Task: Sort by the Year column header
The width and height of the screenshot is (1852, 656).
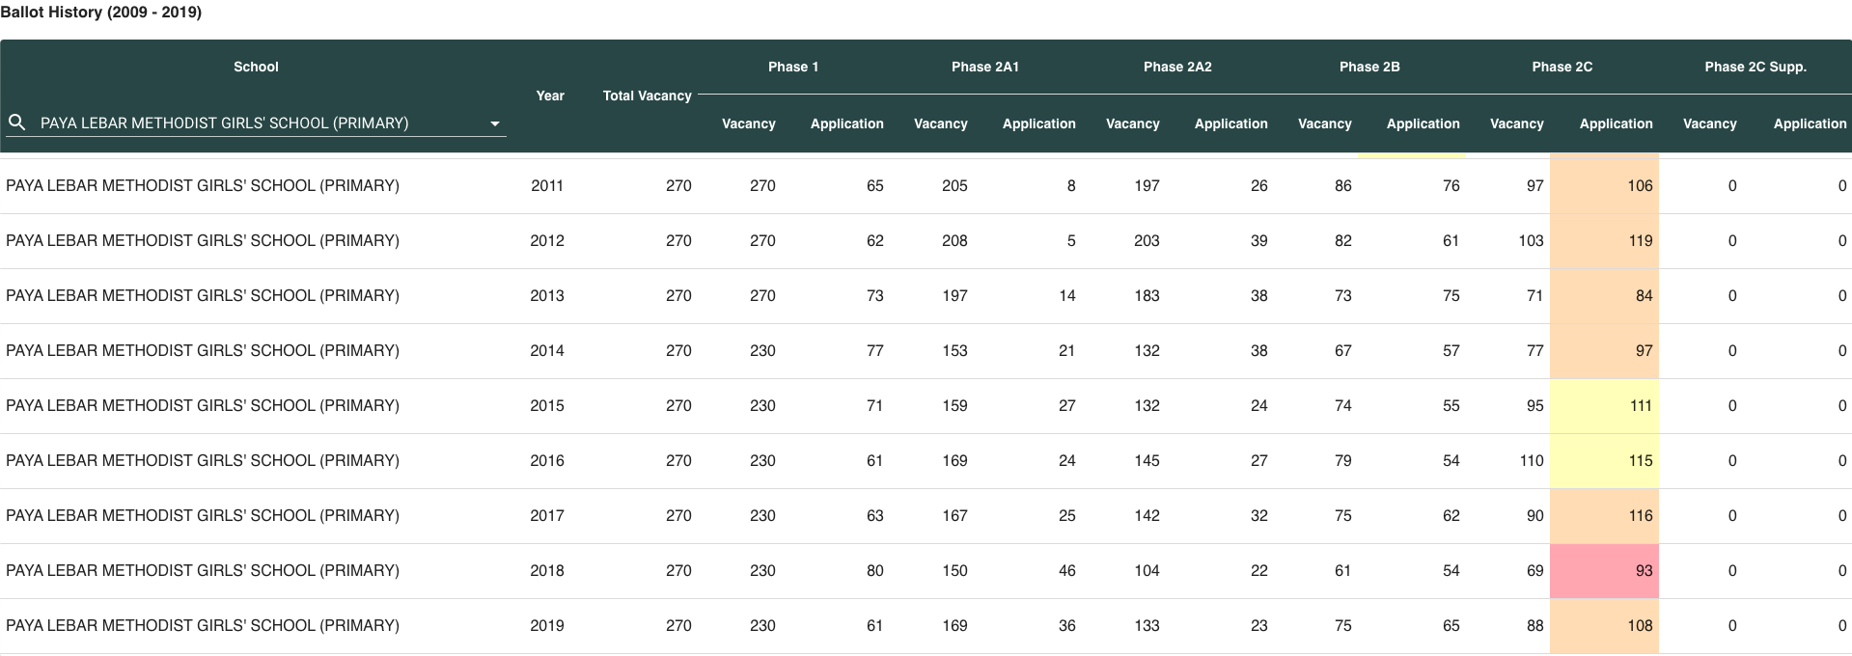Action: coord(550,96)
